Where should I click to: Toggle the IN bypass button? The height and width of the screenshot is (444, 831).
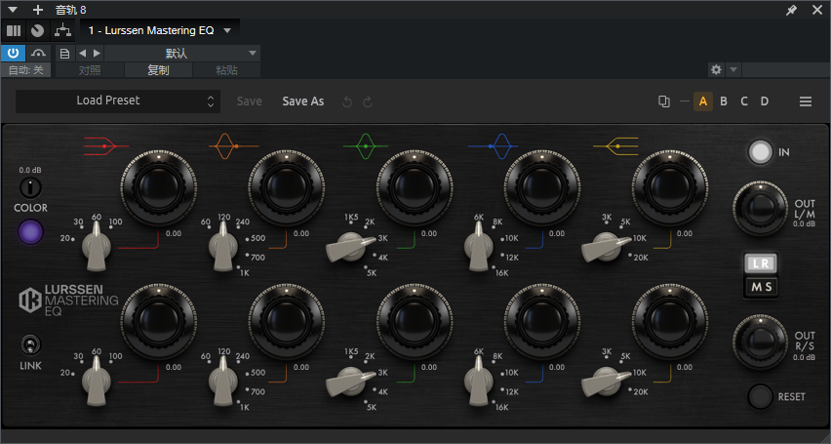click(760, 151)
